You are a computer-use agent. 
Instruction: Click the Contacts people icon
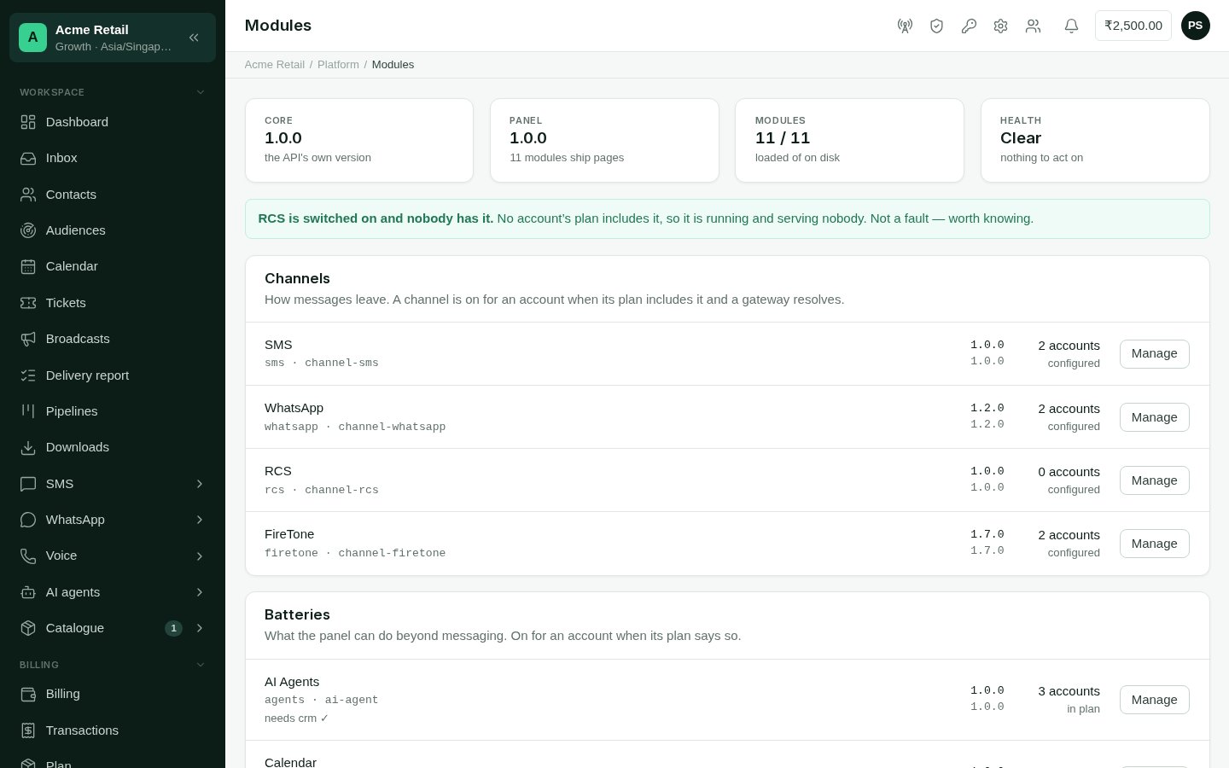click(28, 195)
